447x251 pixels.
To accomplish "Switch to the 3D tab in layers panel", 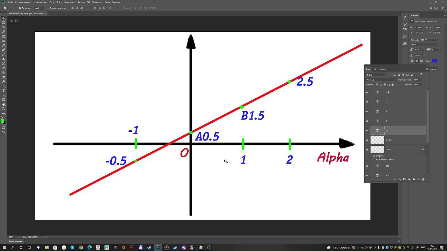I will click(x=375, y=69).
